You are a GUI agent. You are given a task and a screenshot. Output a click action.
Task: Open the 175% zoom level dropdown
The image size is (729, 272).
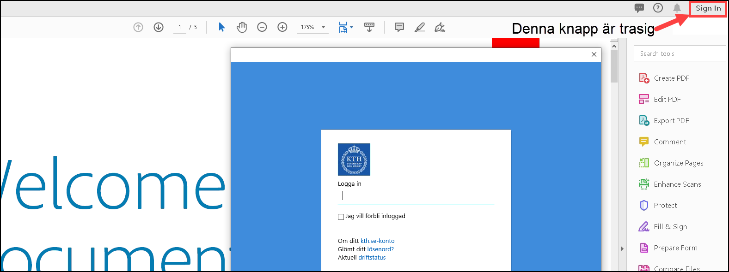click(323, 27)
